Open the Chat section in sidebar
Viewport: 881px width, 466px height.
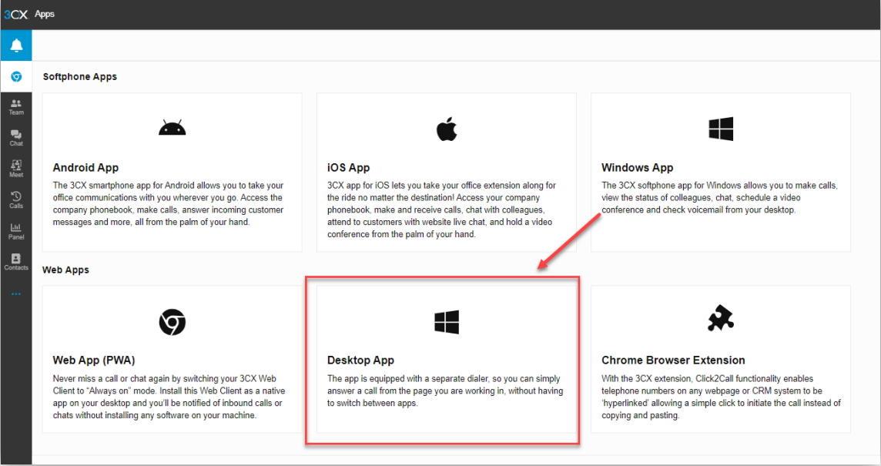(x=16, y=138)
